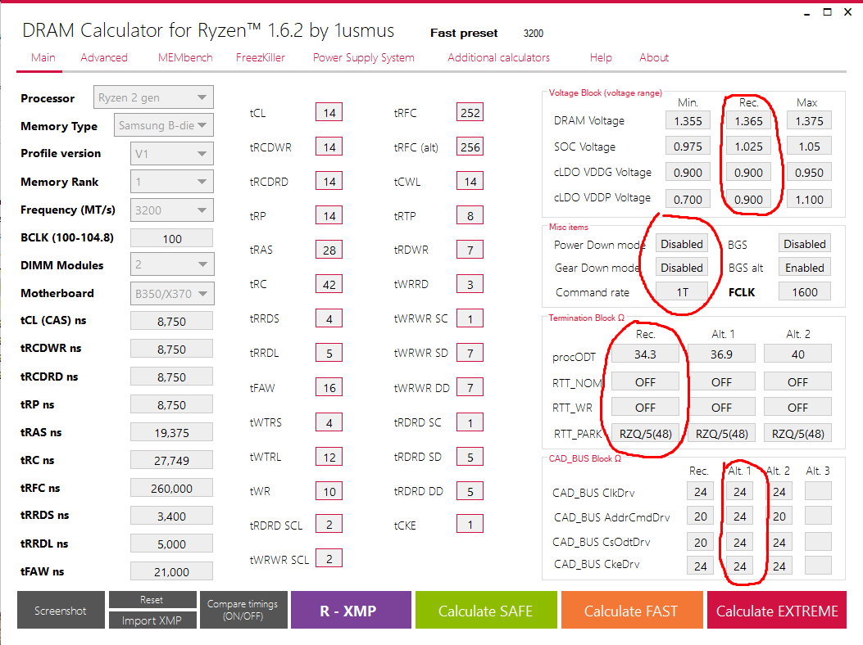Open the Profile version dropdown
Image resolution: width=863 pixels, height=645 pixels.
tap(172, 153)
